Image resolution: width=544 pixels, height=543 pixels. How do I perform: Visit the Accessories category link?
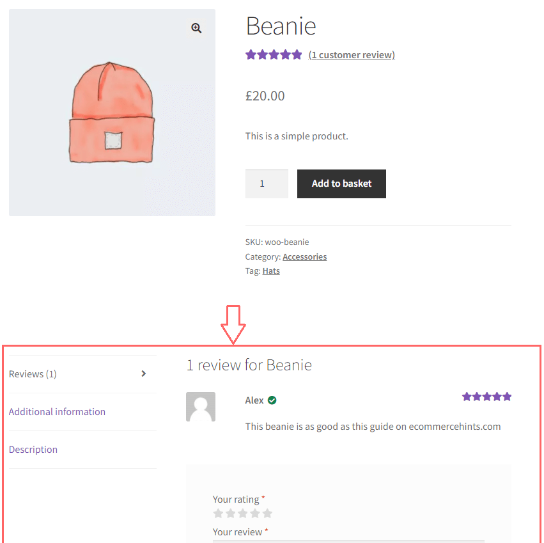point(304,256)
